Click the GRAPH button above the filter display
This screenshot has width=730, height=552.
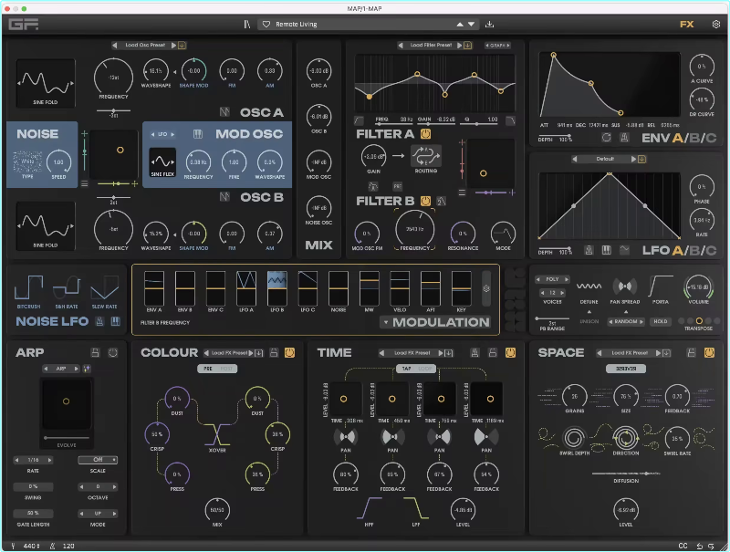[496, 45]
